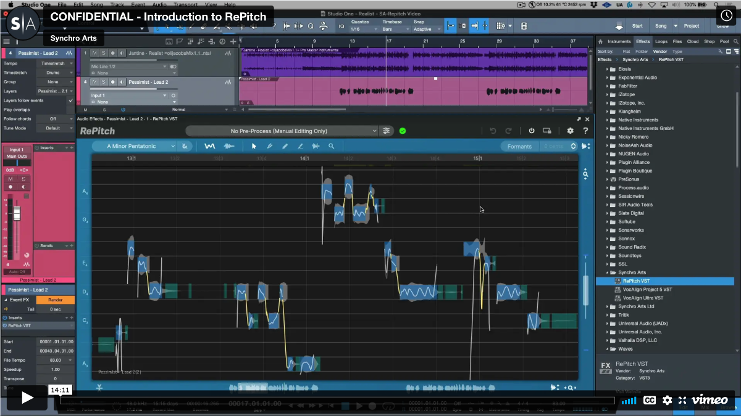Toggle Layers follow events checkbox
Screen dimensions: 741x416
70,100
